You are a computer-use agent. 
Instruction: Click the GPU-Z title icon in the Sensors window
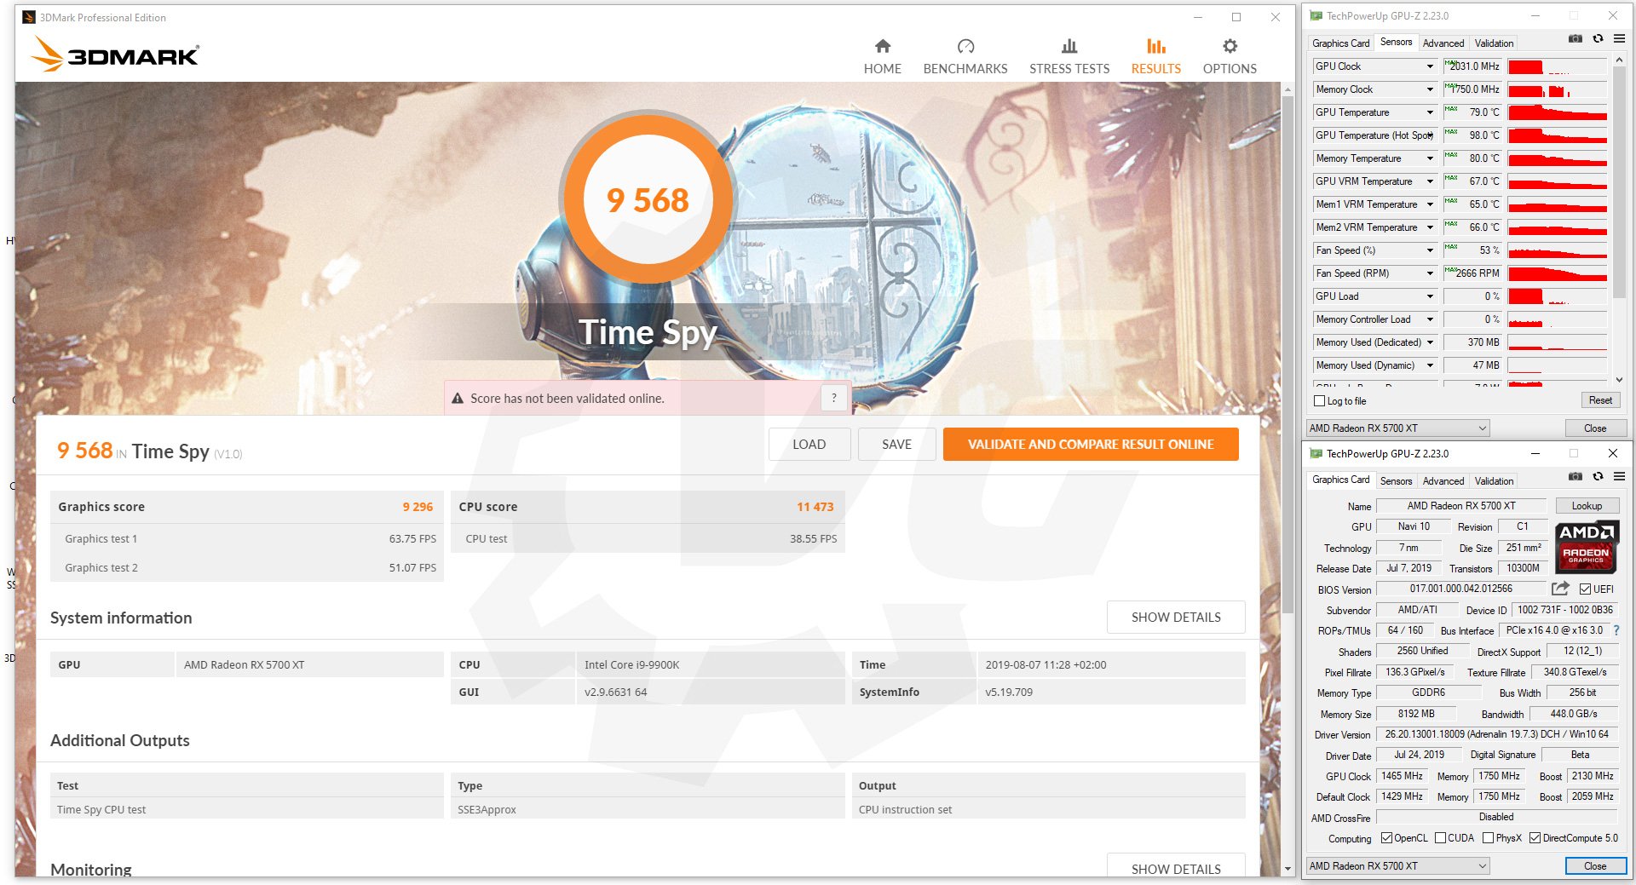click(1316, 15)
